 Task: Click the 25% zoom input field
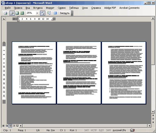click(31, 13)
